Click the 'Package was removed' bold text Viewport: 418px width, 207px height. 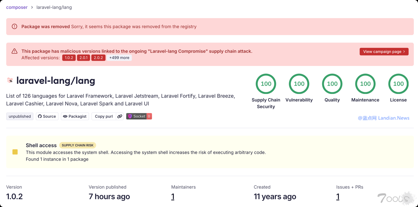click(46, 26)
